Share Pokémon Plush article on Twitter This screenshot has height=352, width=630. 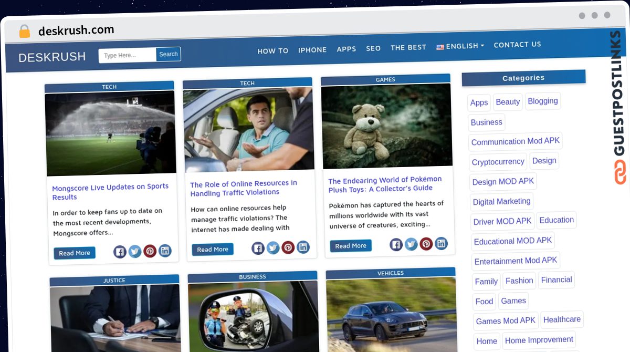point(411,244)
